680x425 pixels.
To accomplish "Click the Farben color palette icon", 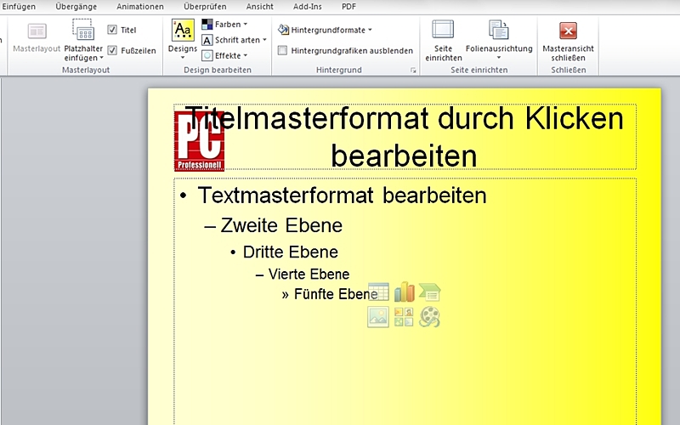I will 207,25.
